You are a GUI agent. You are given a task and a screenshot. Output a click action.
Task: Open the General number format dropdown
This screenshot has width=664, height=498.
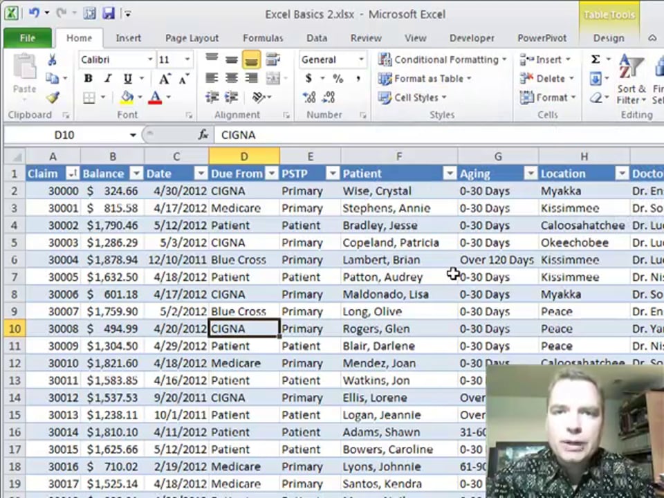[361, 59]
